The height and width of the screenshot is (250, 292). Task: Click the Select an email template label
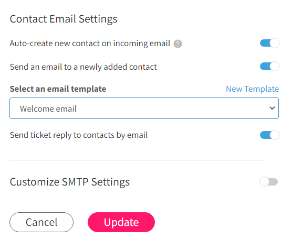[58, 89]
